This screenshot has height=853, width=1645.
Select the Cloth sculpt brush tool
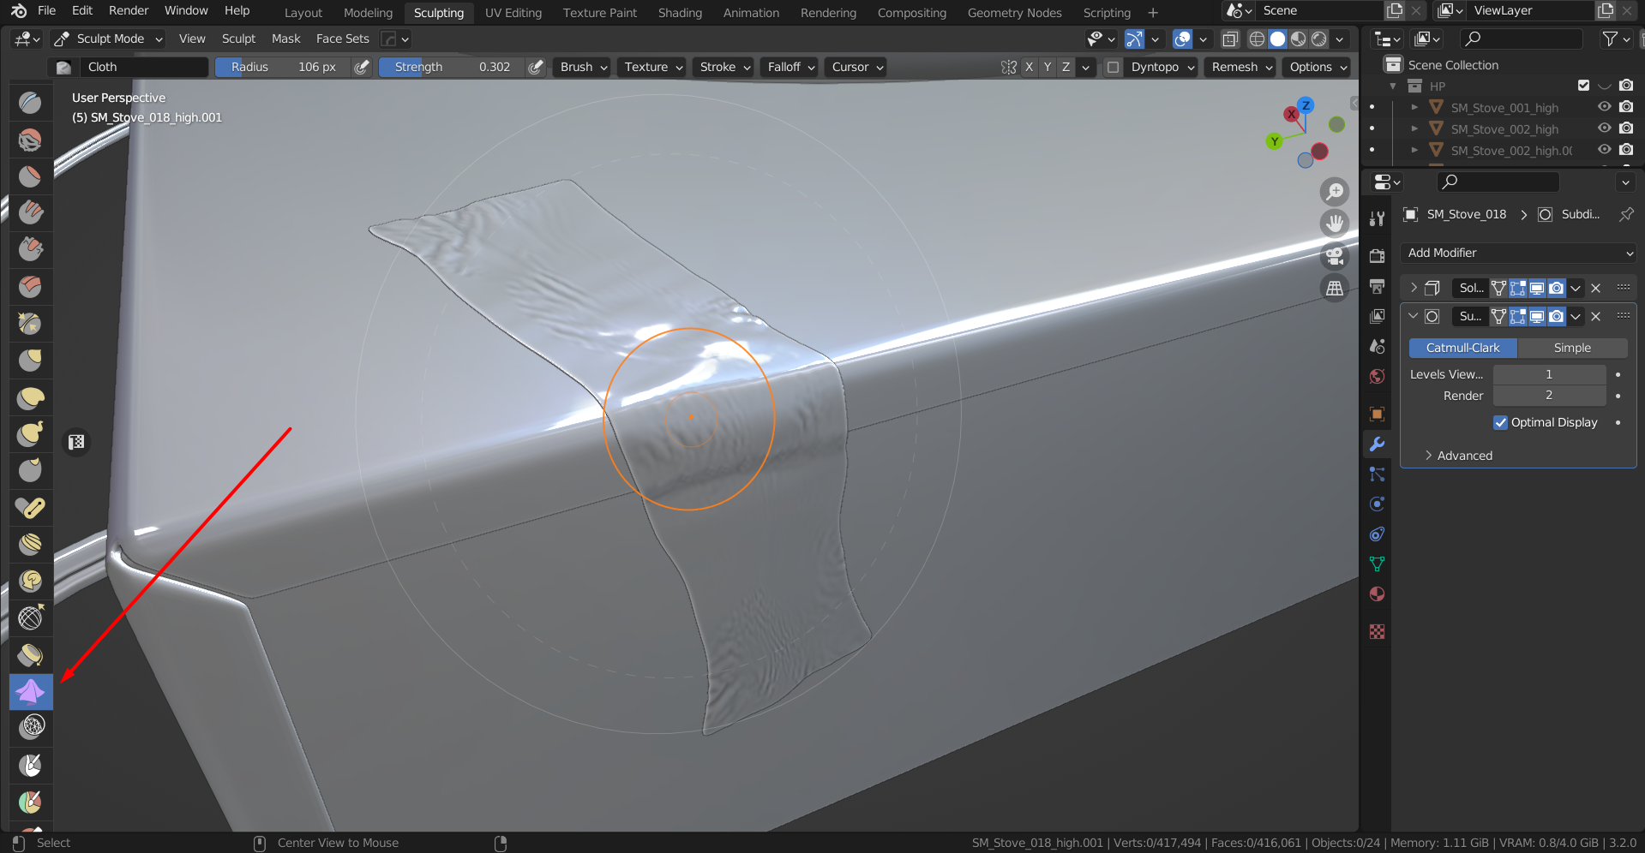(x=31, y=691)
